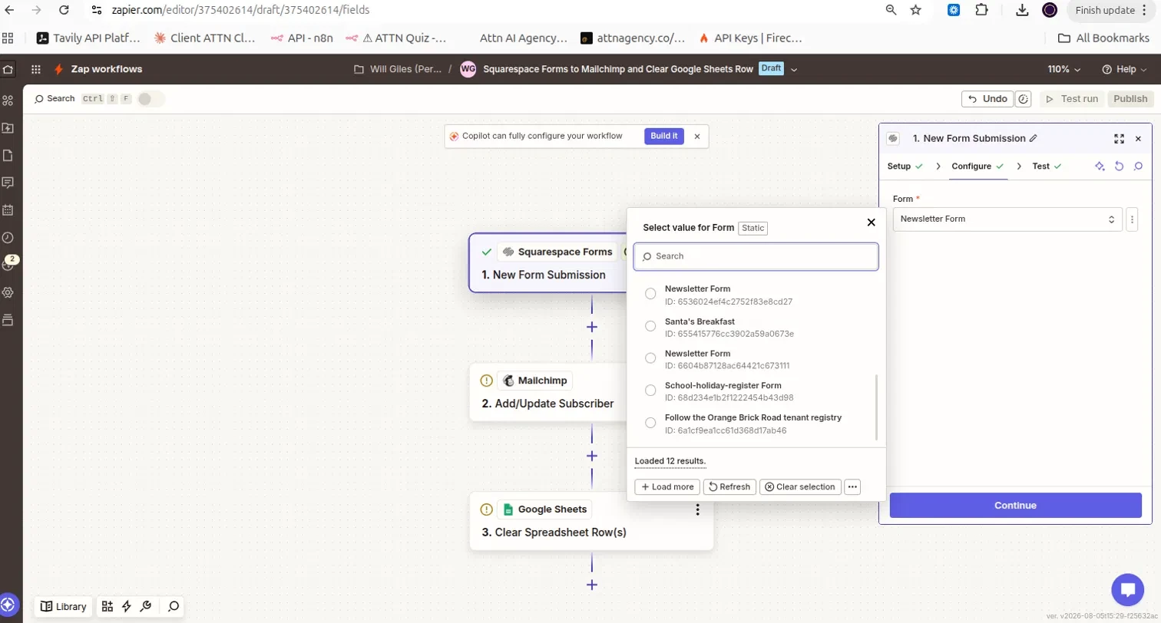The image size is (1161, 623).
Task: Click the Publish button
Action: 1130,99
